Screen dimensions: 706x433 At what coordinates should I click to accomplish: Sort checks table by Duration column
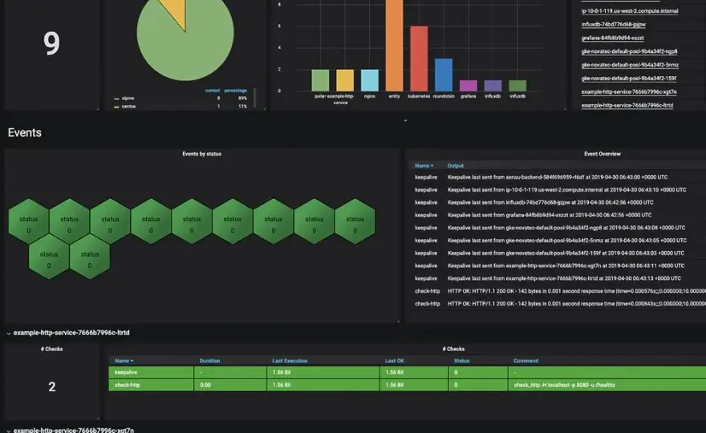click(x=209, y=361)
